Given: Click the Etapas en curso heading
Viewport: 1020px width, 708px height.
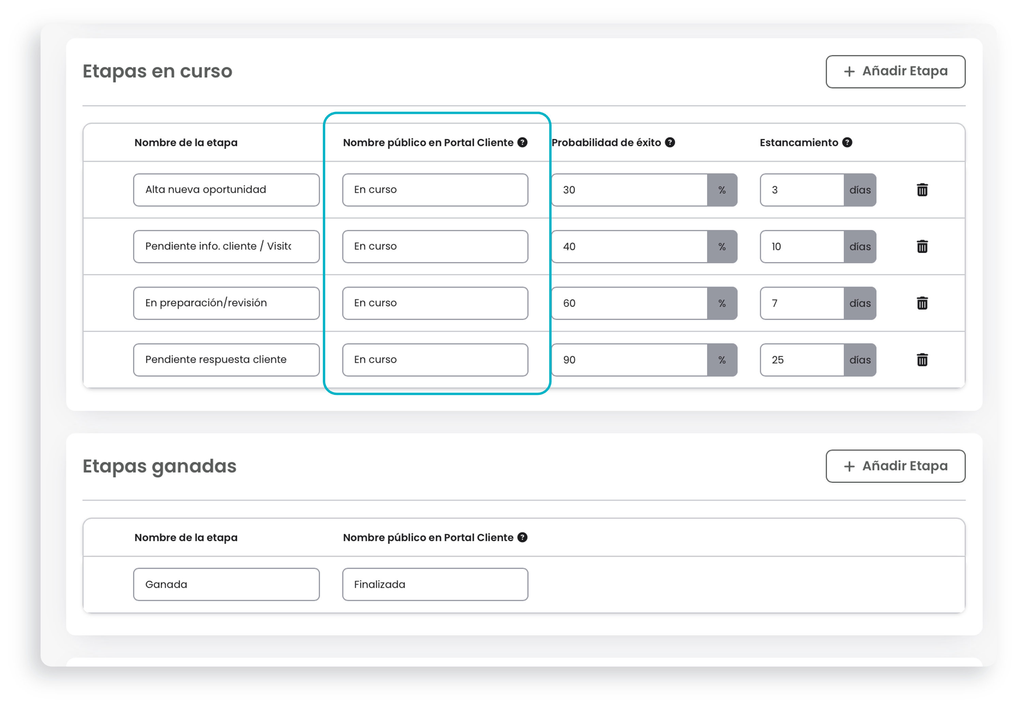Looking at the screenshot, I should coord(157,71).
